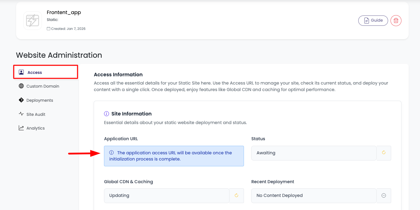Click the activity icon next to Site Audit
This screenshot has height=210, width=420.
pyautogui.click(x=21, y=114)
